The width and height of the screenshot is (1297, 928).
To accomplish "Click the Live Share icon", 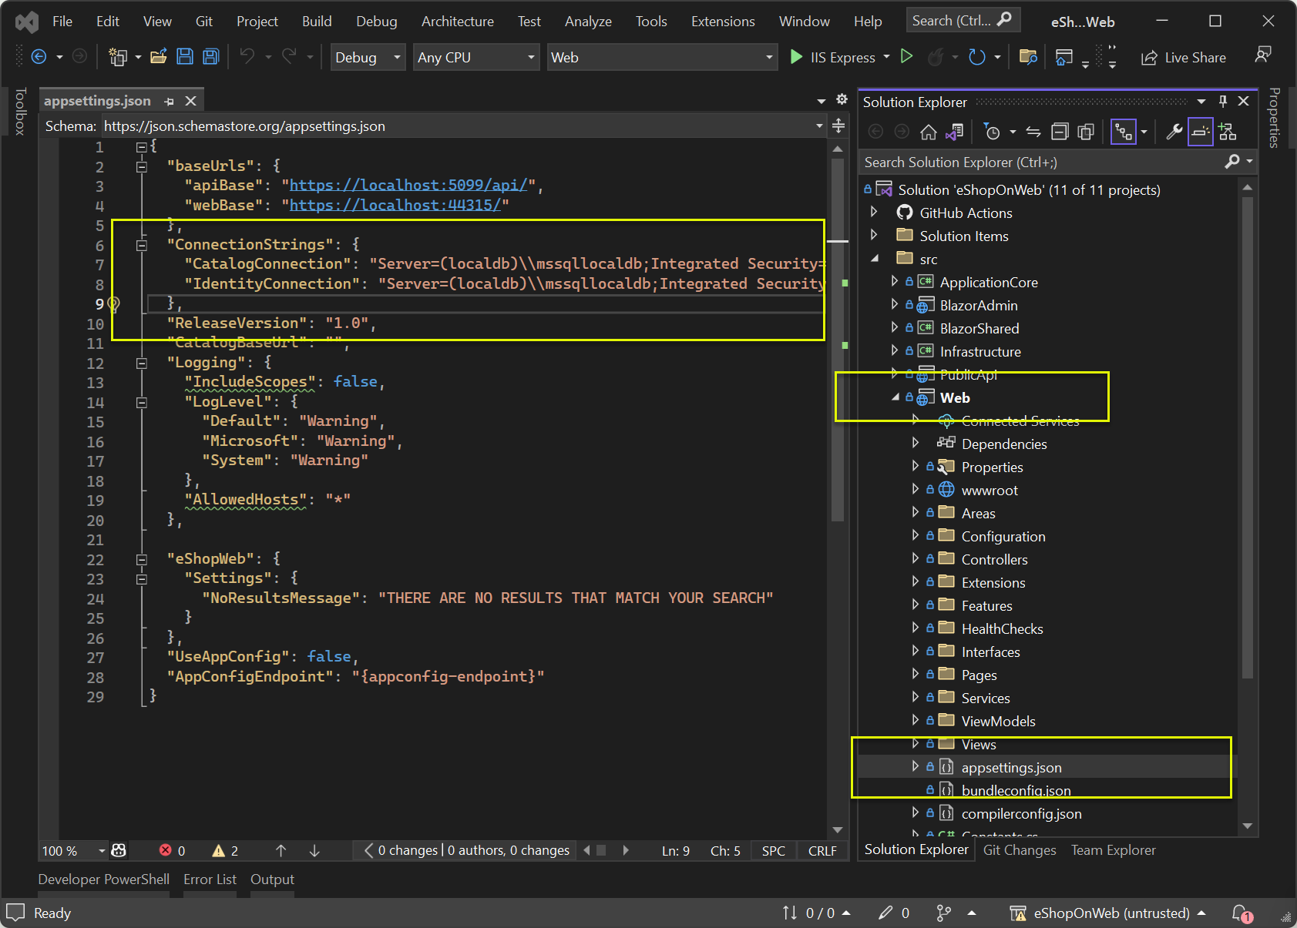I will coord(1149,58).
